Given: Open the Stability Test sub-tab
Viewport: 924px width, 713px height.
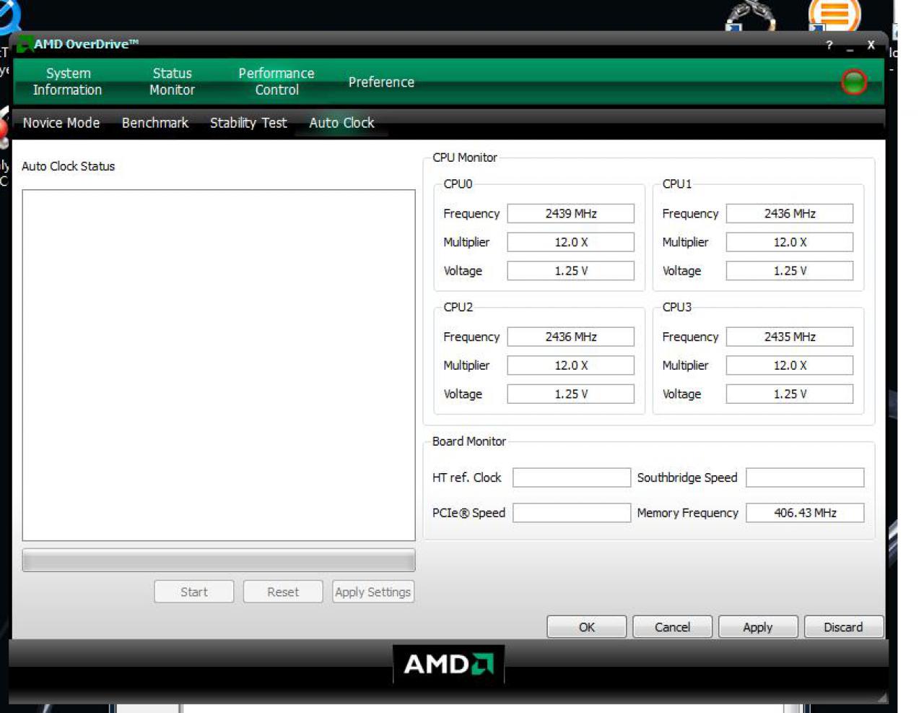Looking at the screenshot, I should 248,123.
